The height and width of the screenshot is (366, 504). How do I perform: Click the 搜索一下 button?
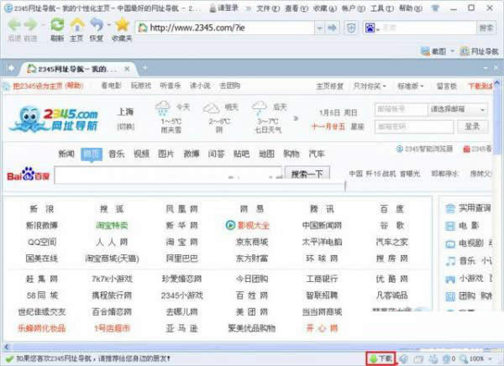[307, 174]
